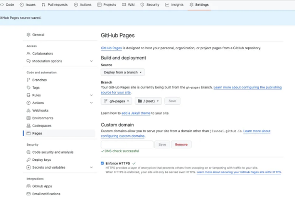The image size is (295, 198).
Task: Click the GitHub Apps icon
Action: (28, 186)
